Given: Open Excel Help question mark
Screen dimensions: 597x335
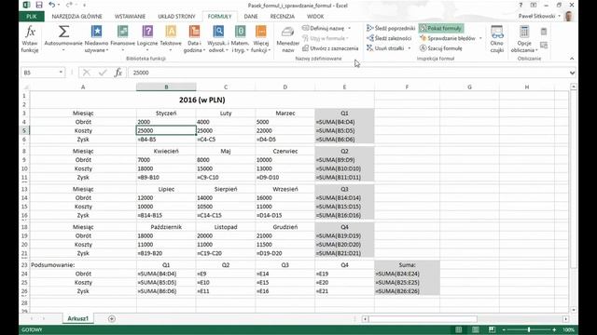Looking at the screenshot, I should click(x=521, y=5).
